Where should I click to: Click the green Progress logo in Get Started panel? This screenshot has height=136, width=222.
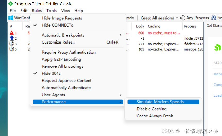(x=217, y=47)
